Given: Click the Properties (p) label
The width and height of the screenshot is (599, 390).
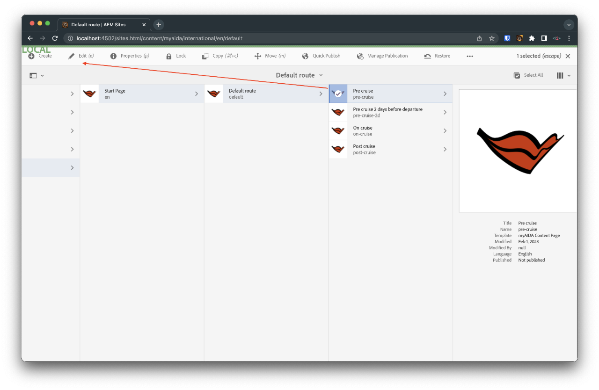Looking at the screenshot, I should tap(135, 56).
